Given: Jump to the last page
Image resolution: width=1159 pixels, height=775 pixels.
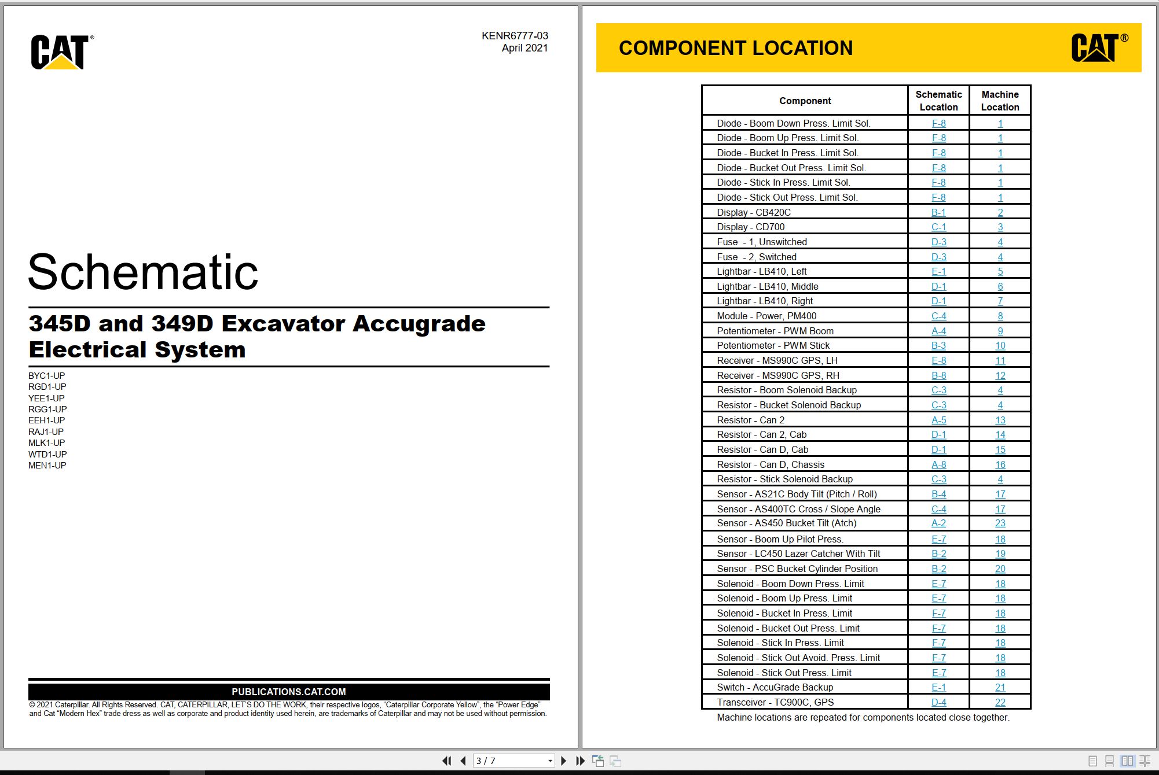Looking at the screenshot, I should pos(580,761).
